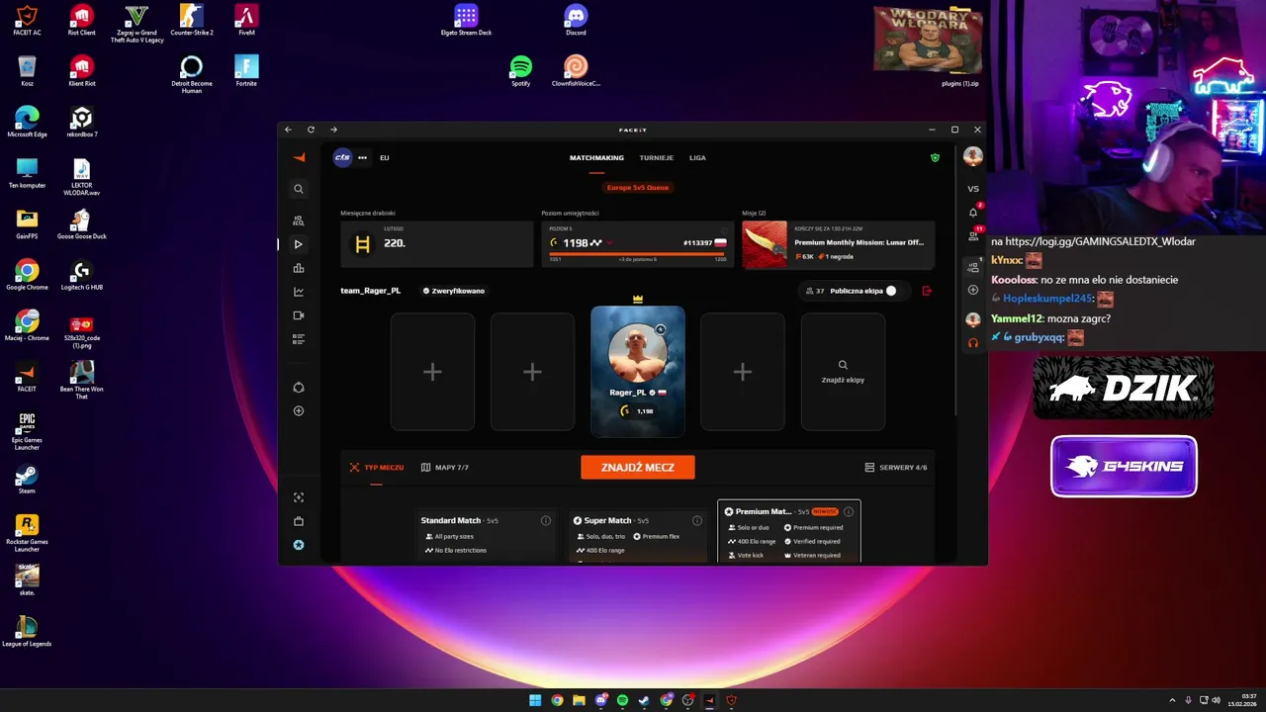Click the Elo progress bar
1266x712 pixels.
(638, 254)
